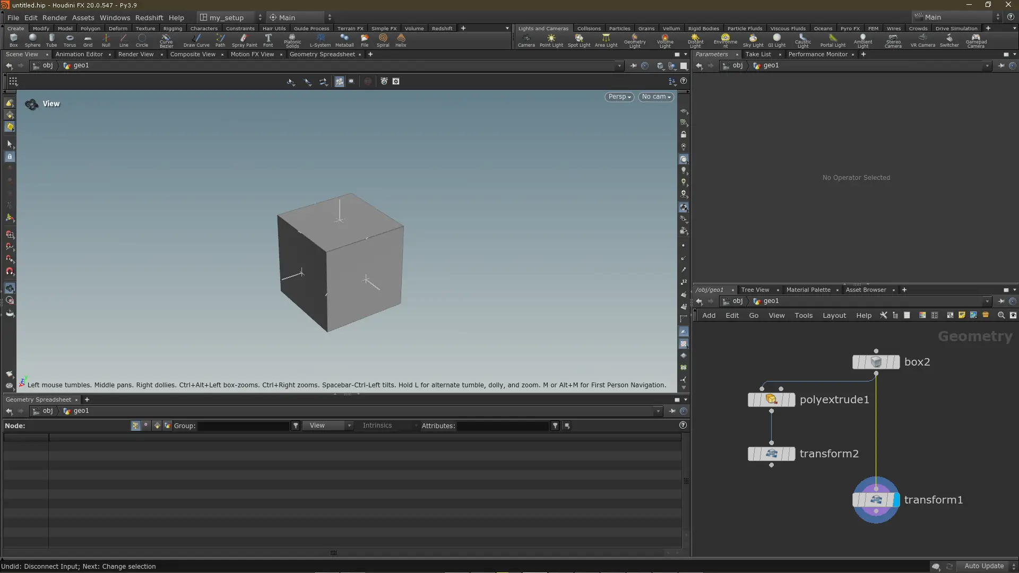Viewport: 1019px width, 573px height.
Task: Click the Group input field
Action: tap(244, 426)
